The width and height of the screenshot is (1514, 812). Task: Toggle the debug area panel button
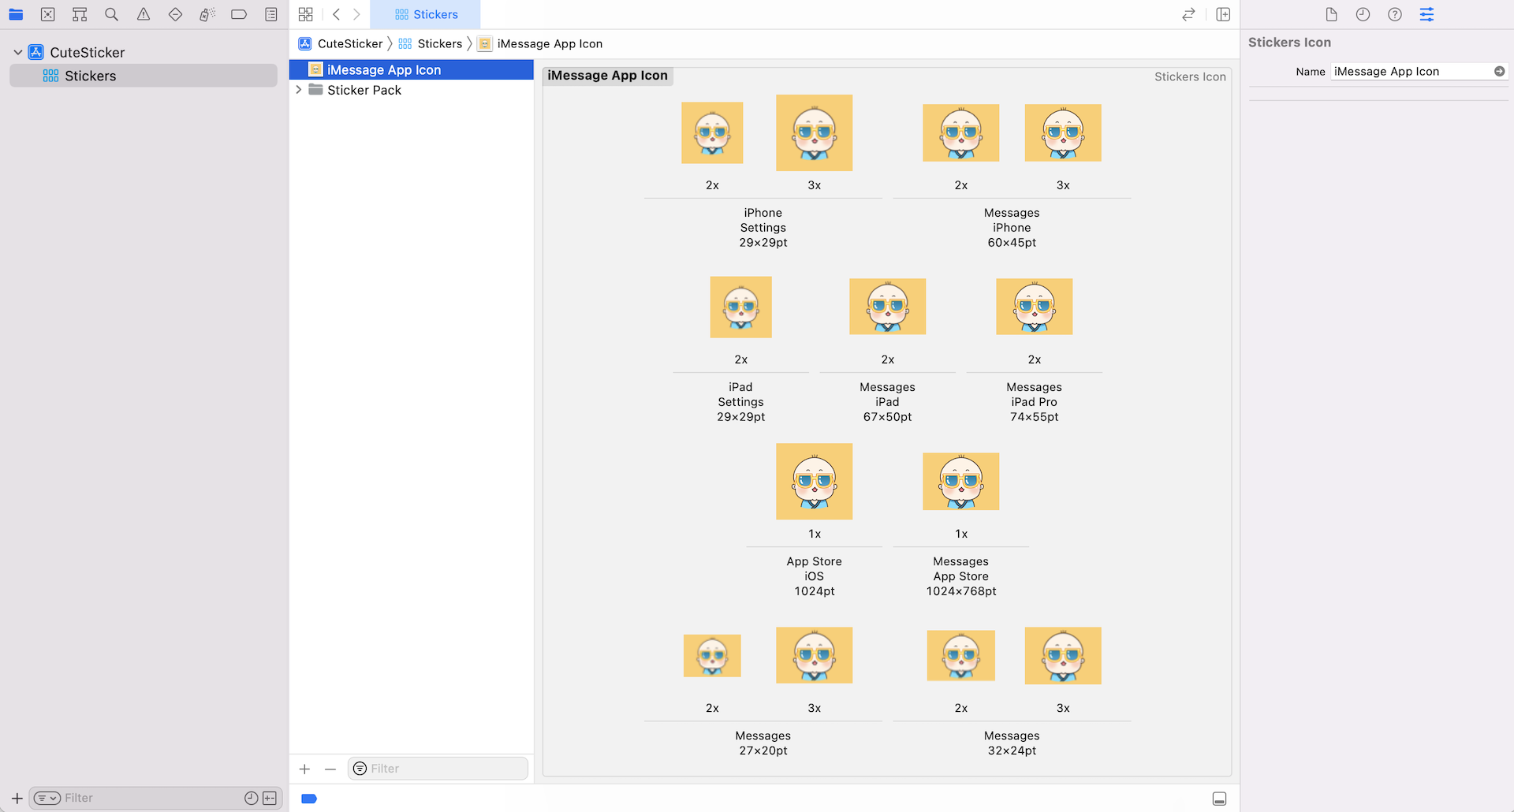[x=1219, y=799]
